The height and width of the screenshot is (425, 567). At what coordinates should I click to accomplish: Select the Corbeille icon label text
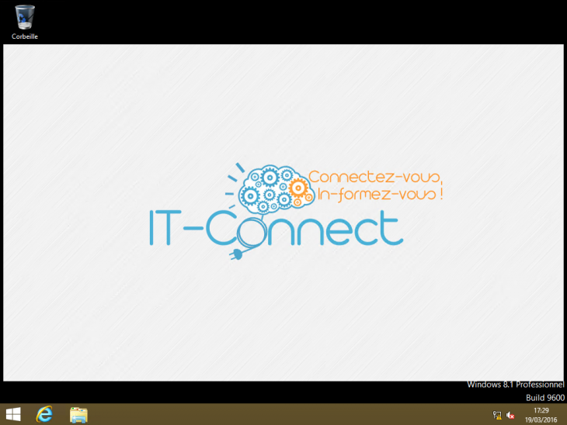(x=25, y=36)
